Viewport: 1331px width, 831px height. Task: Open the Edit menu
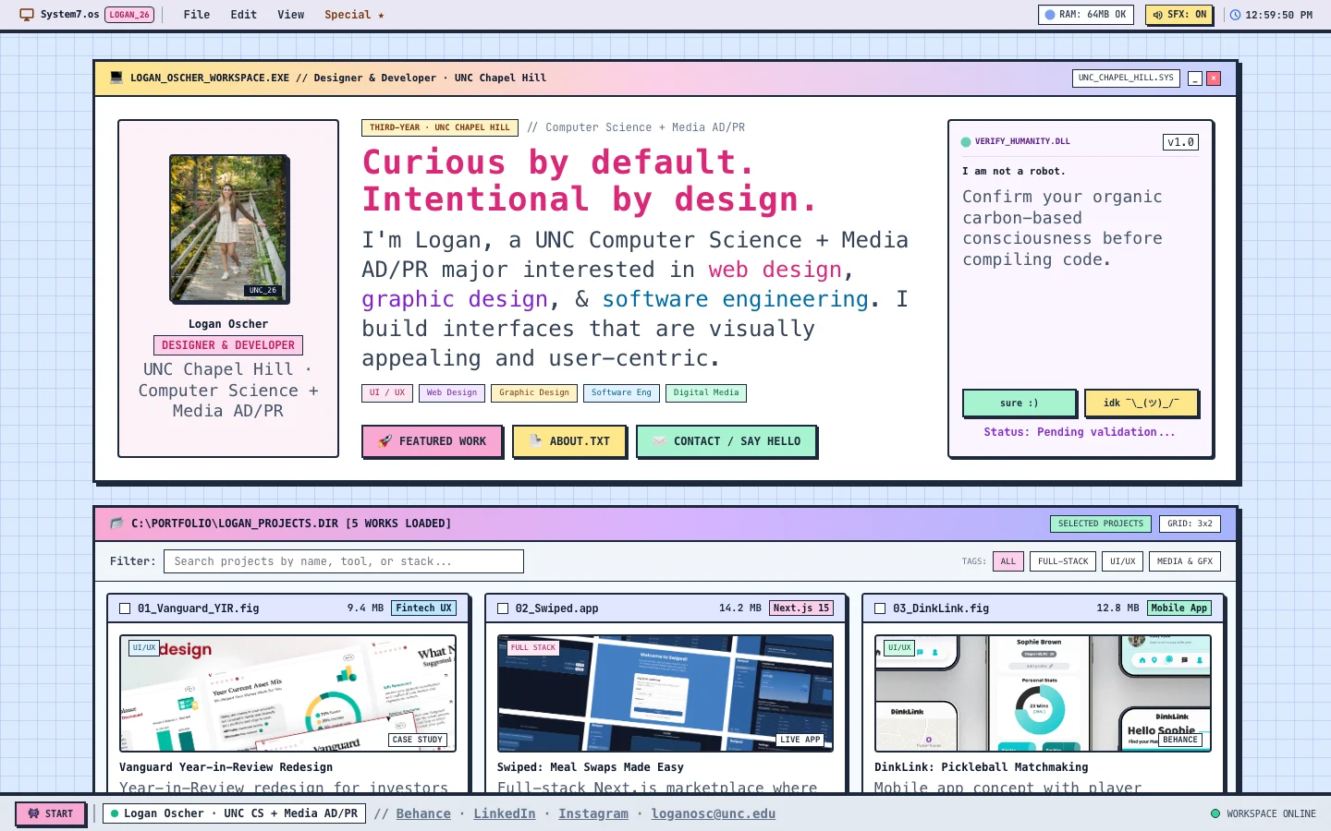pyautogui.click(x=244, y=15)
